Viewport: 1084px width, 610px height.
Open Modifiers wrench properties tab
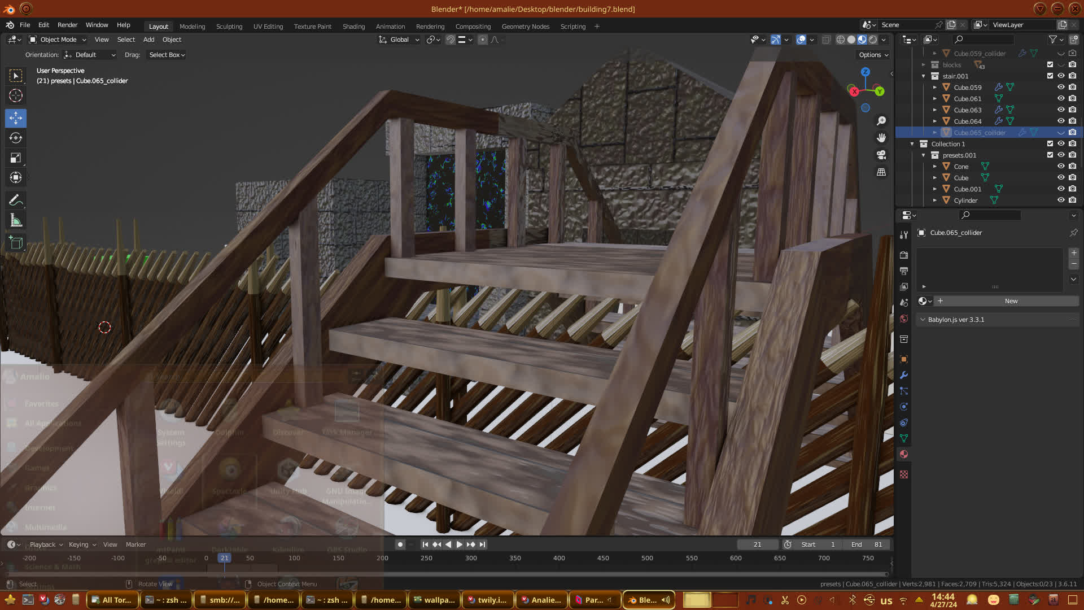(x=904, y=375)
